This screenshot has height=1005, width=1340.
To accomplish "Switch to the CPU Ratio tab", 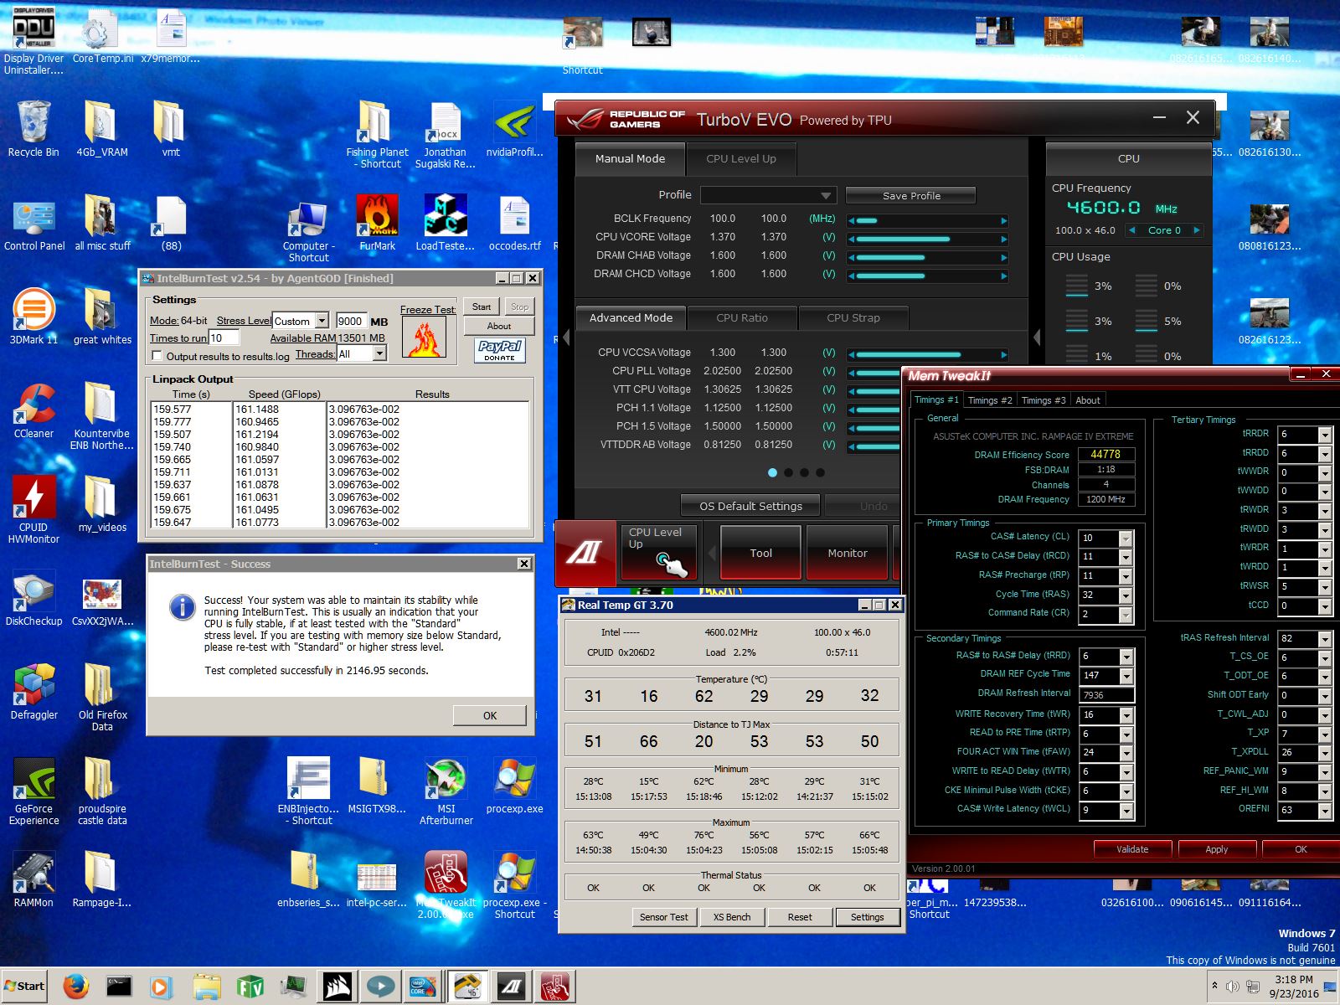I will click(x=742, y=317).
